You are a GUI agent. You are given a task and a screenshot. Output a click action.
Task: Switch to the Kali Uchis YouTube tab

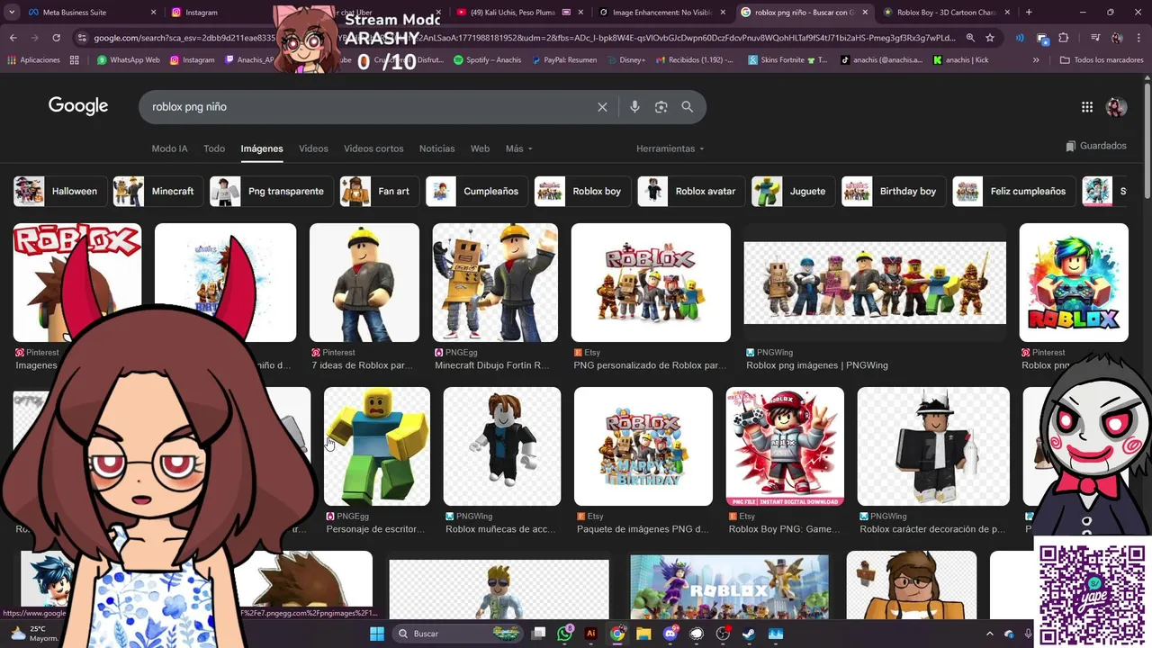tap(517, 13)
